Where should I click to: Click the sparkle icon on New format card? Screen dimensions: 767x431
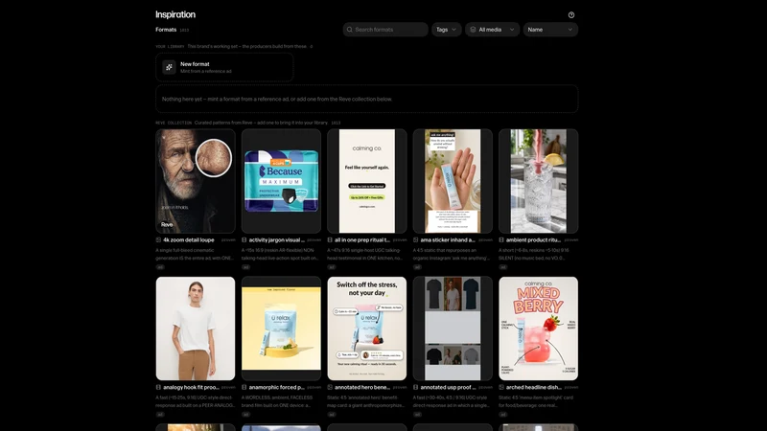click(x=169, y=67)
